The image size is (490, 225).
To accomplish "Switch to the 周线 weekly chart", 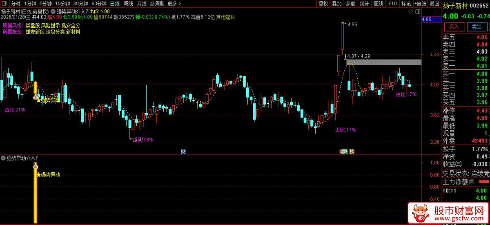I will click(128, 4).
